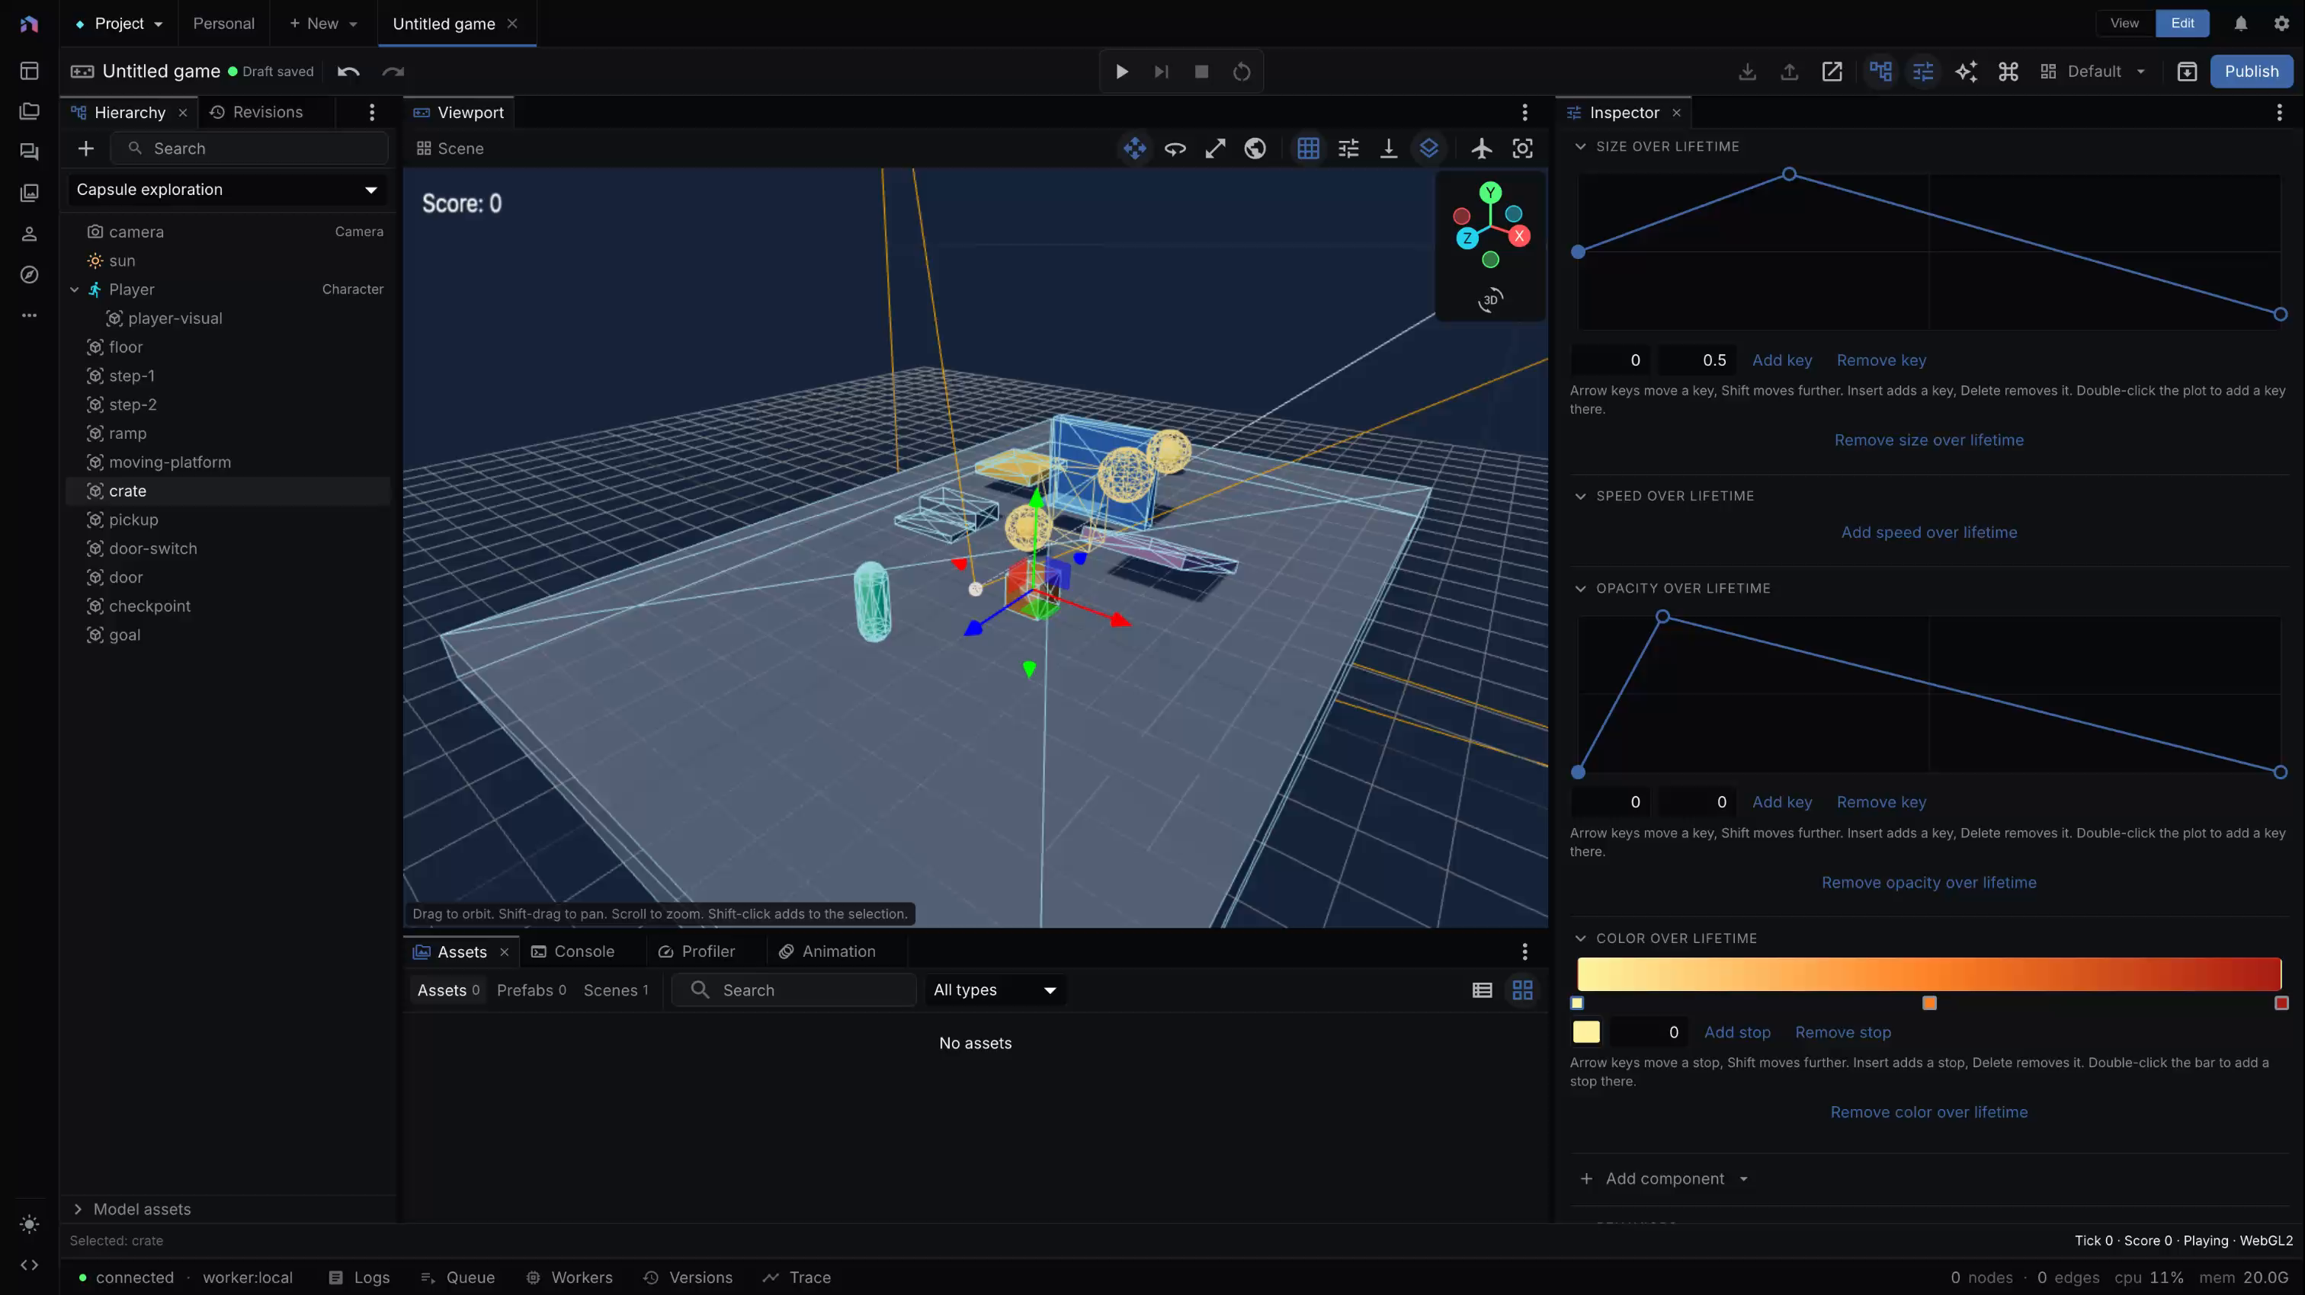Frame the selected object

1522,149
